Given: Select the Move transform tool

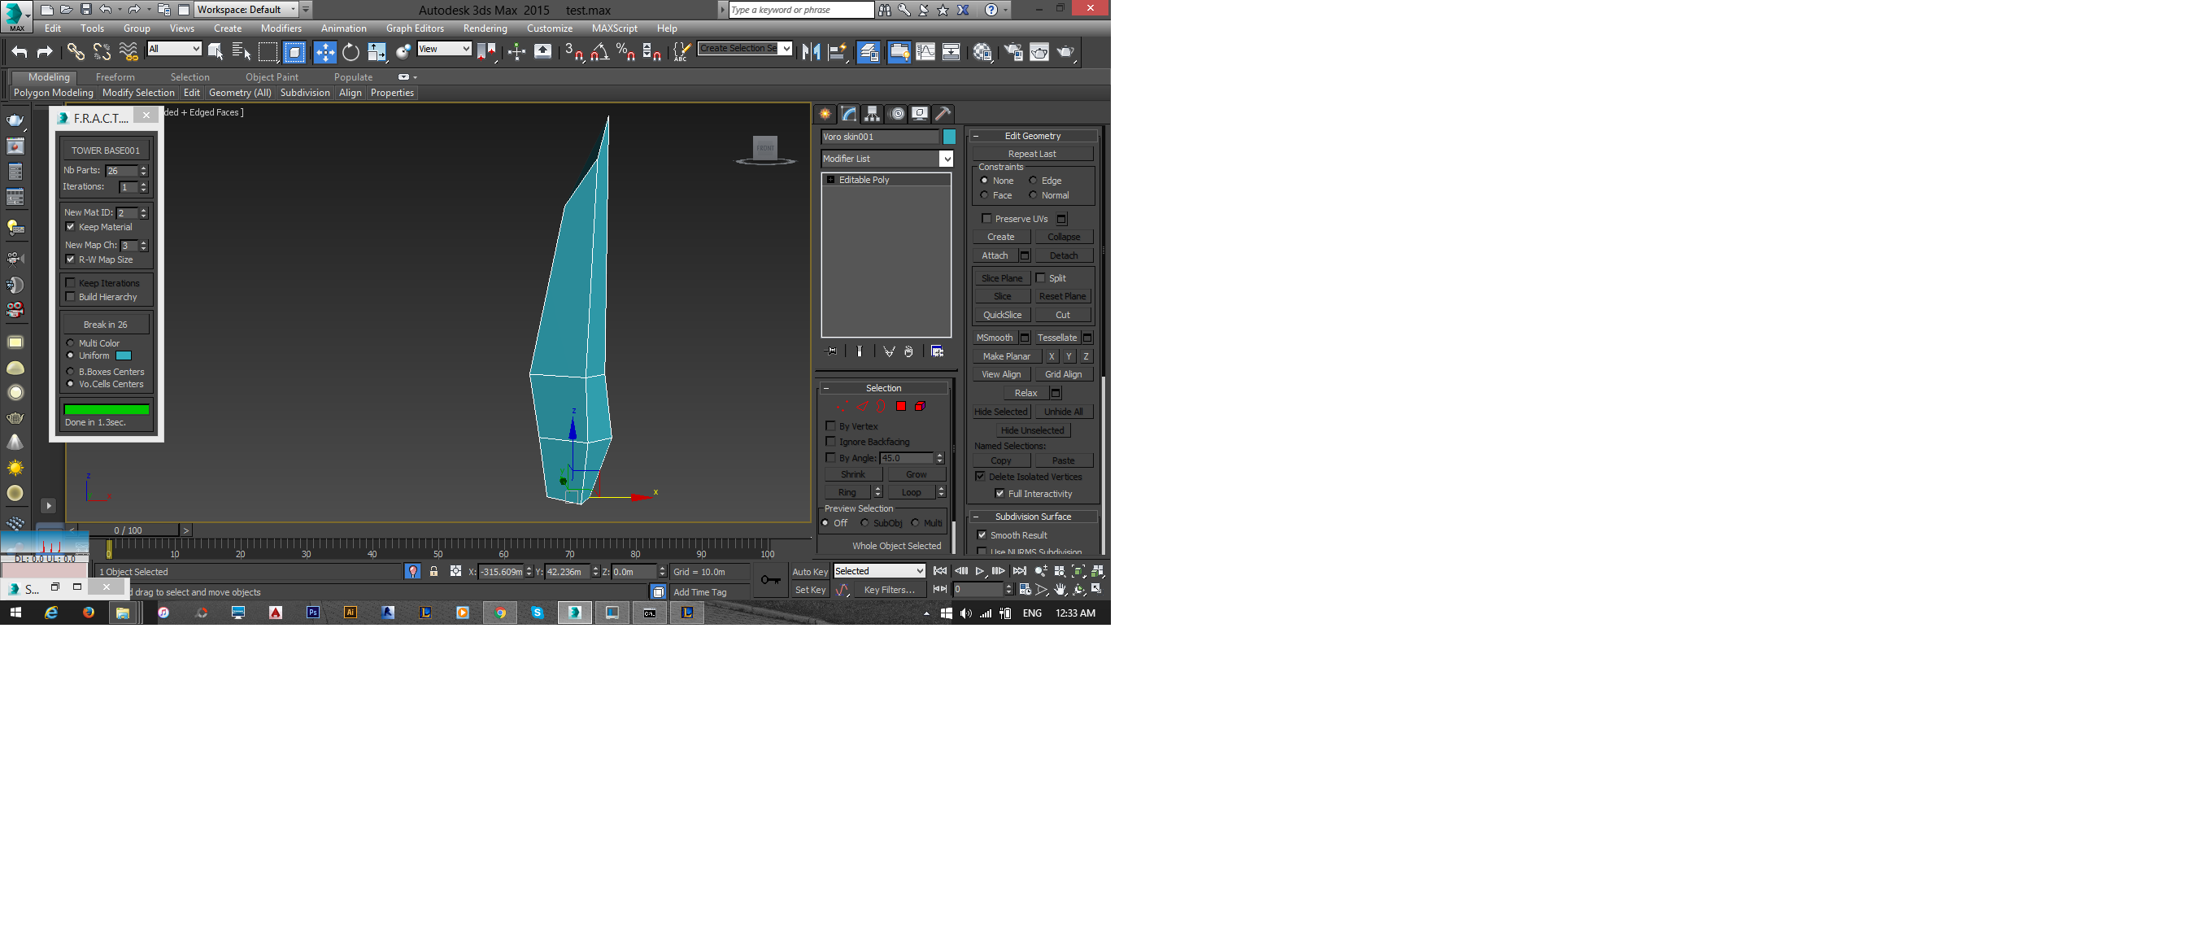Looking at the screenshot, I should [325, 52].
